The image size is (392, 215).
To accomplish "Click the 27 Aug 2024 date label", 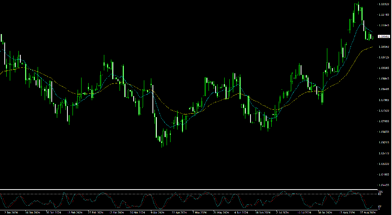I will coord(367,213).
